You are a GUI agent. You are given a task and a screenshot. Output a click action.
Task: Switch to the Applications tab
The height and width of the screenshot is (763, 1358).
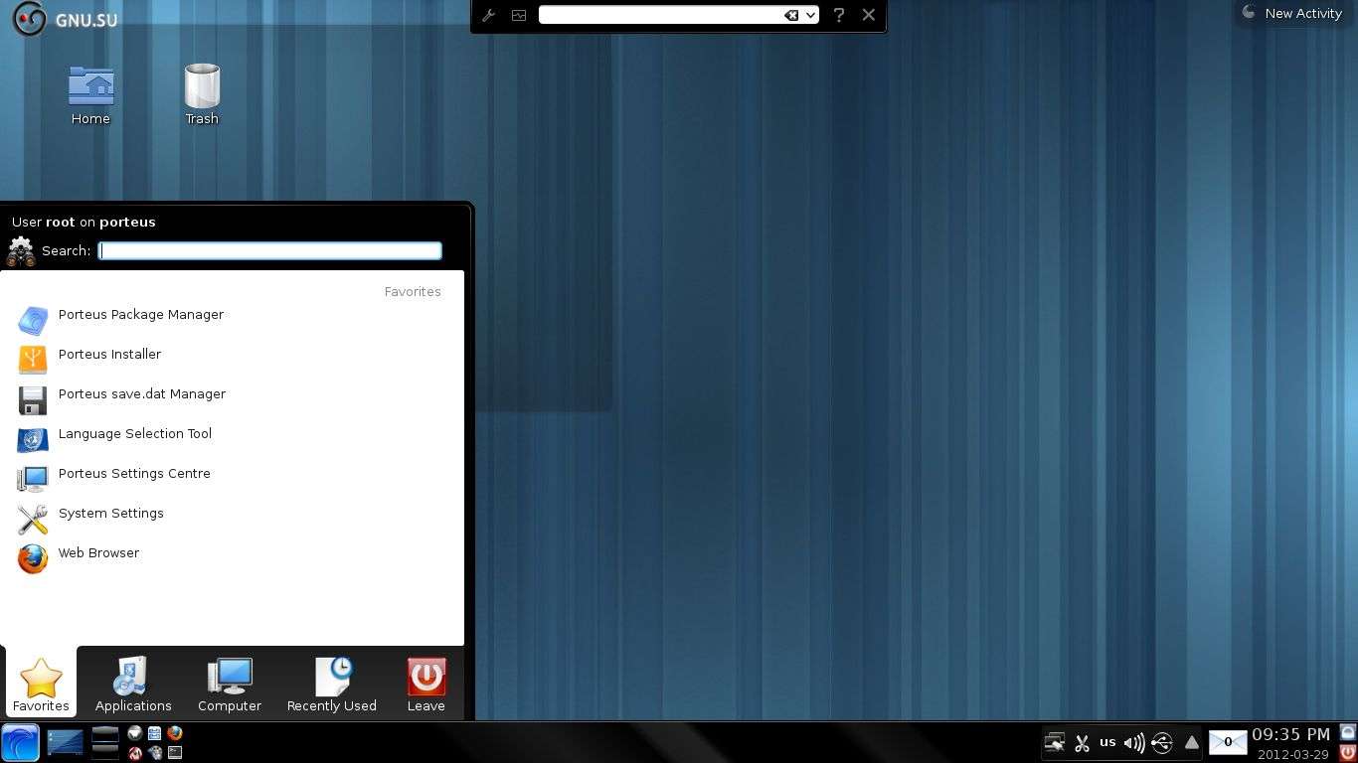click(133, 684)
